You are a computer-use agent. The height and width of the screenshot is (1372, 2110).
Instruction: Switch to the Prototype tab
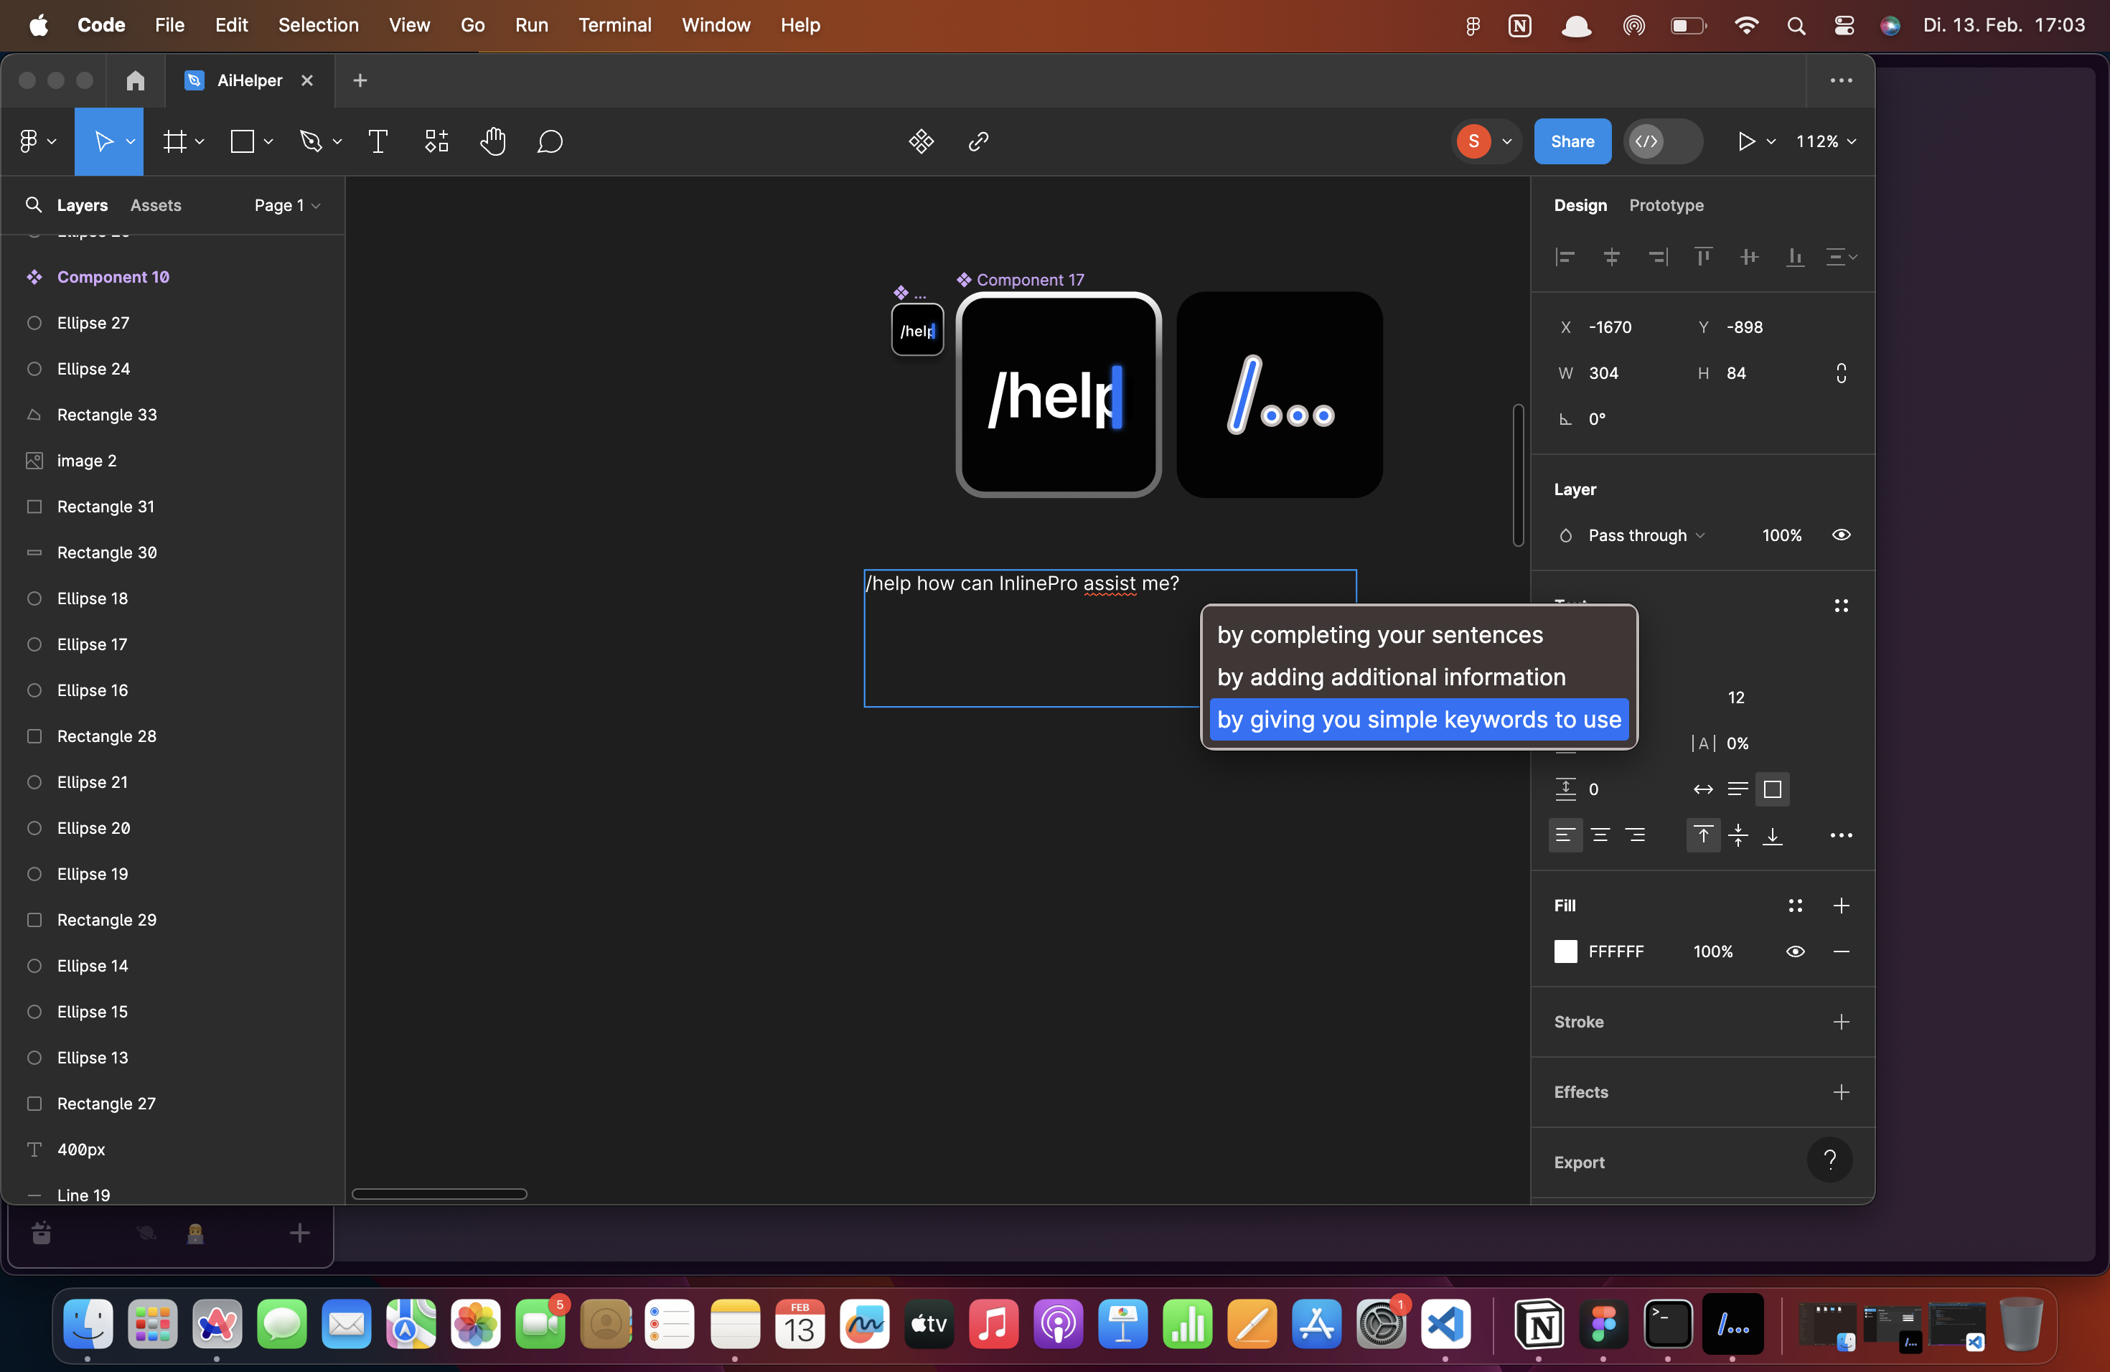pos(1665,205)
